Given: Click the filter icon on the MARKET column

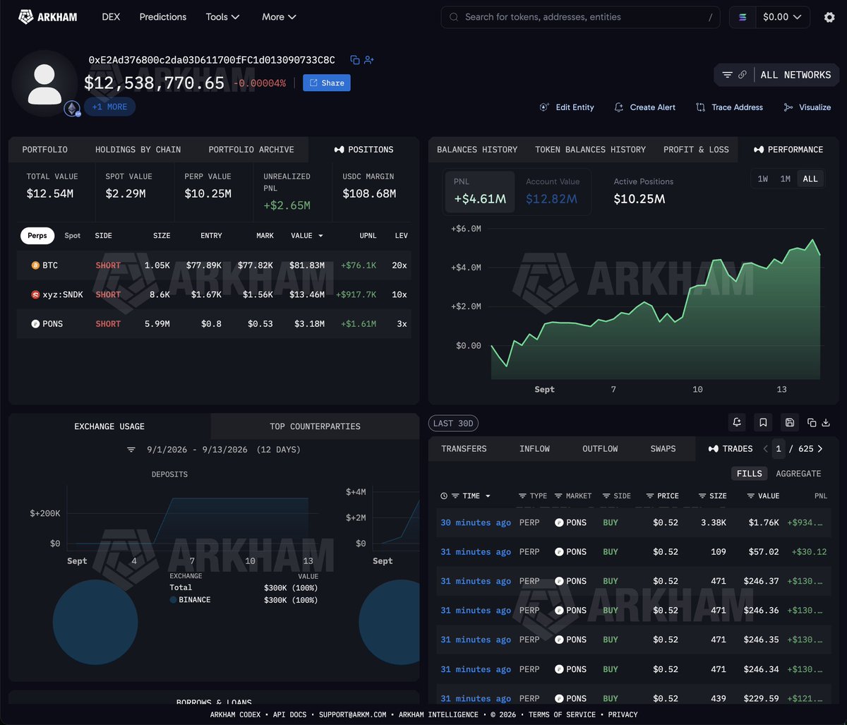Looking at the screenshot, I should coord(558,496).
